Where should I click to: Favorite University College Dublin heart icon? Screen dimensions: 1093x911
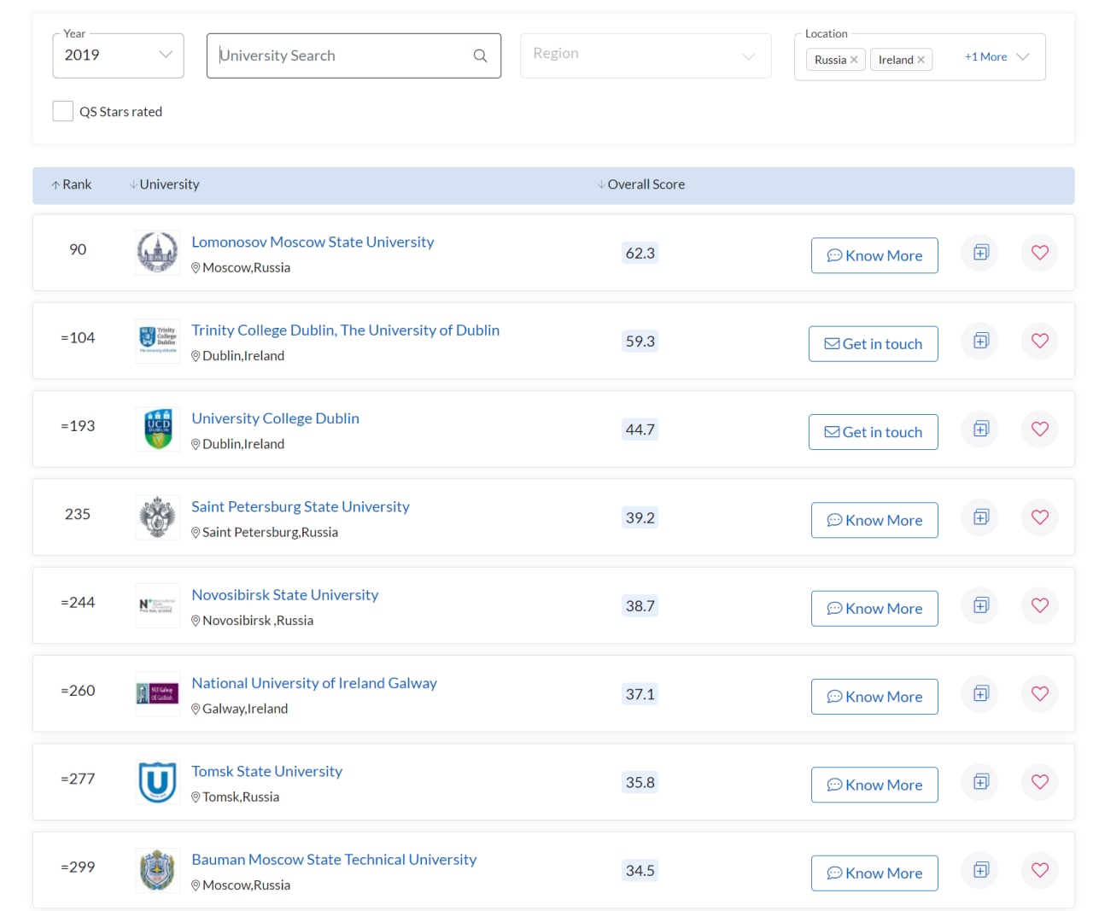tap(1039, 429)
